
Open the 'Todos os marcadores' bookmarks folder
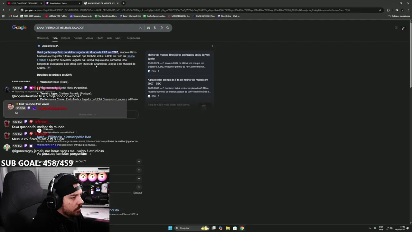399,16
